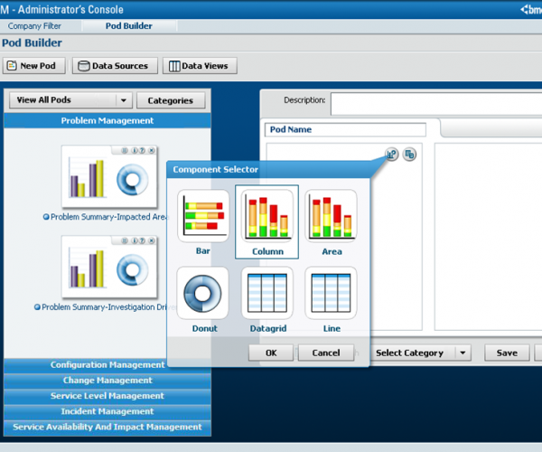Screen dimensions: 542x452
Task: Close the Problem Summary-Impacted Areas pod thumbnail
Action: point(152,150)
